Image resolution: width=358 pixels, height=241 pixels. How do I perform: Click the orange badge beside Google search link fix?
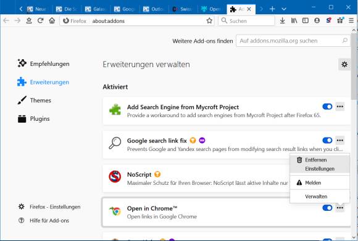193,141
